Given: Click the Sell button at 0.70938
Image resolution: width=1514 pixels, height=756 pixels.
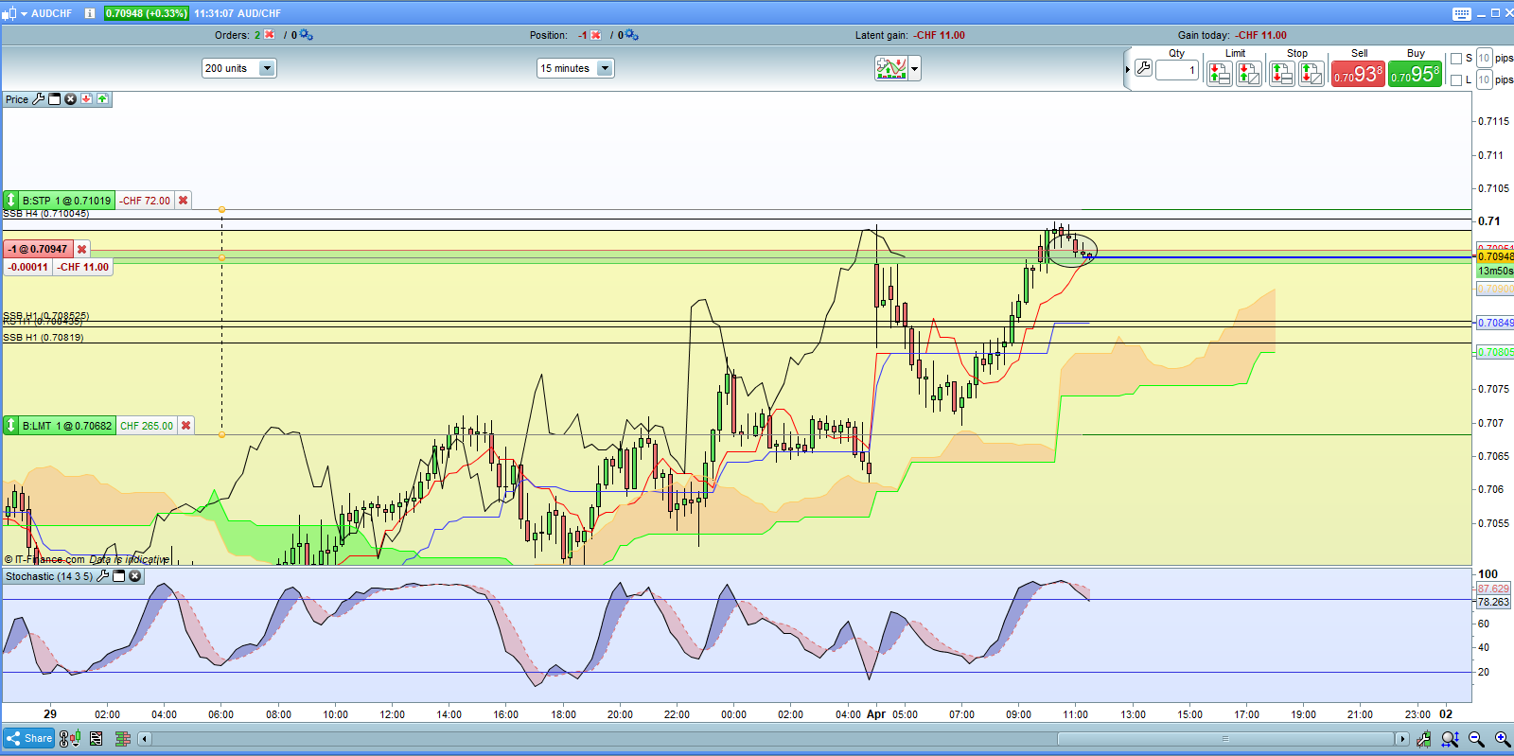Looking at the screenshot, I should click(1358, 74).
